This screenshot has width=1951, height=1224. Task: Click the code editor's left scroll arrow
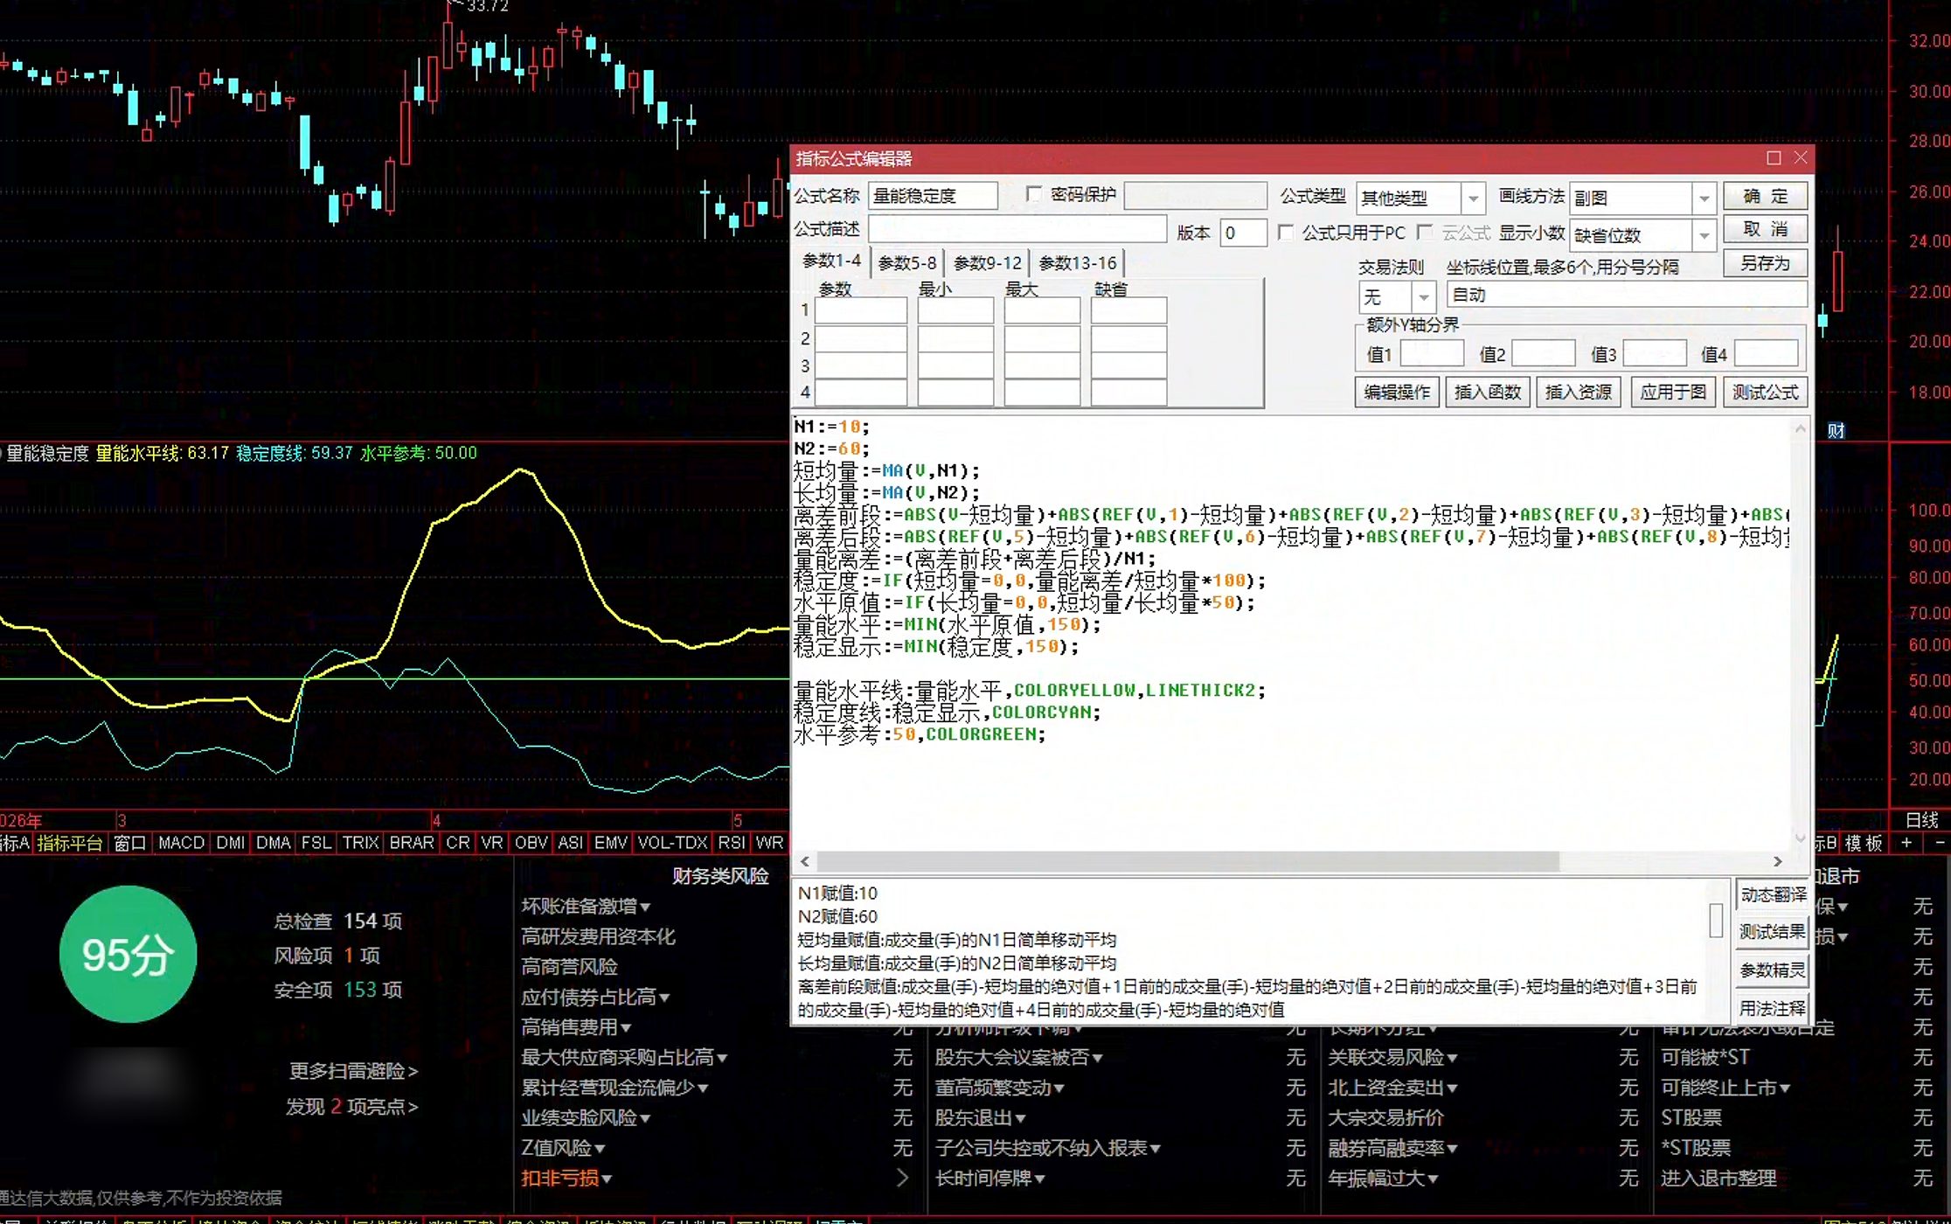point(805,861)
